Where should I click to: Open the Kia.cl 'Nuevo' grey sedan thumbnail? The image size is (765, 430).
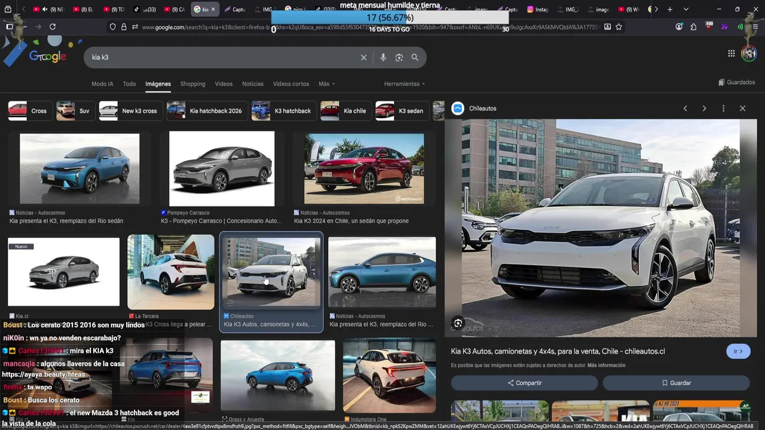(64, 272)
